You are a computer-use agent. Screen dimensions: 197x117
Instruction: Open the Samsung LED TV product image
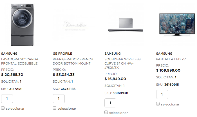(x=176, y=24)
